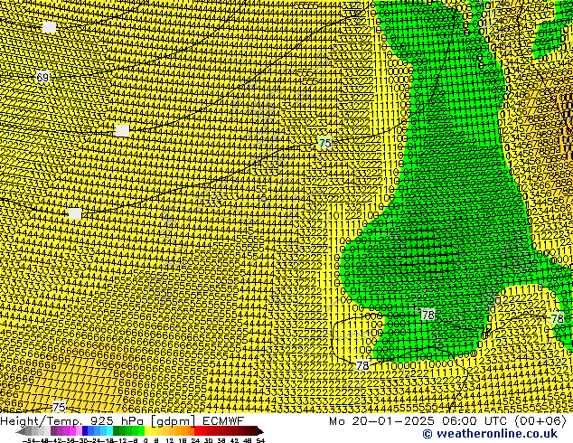Open the weatheronline.co.uk copyright link
The image size is (573, 443).
tap(490, 434)
